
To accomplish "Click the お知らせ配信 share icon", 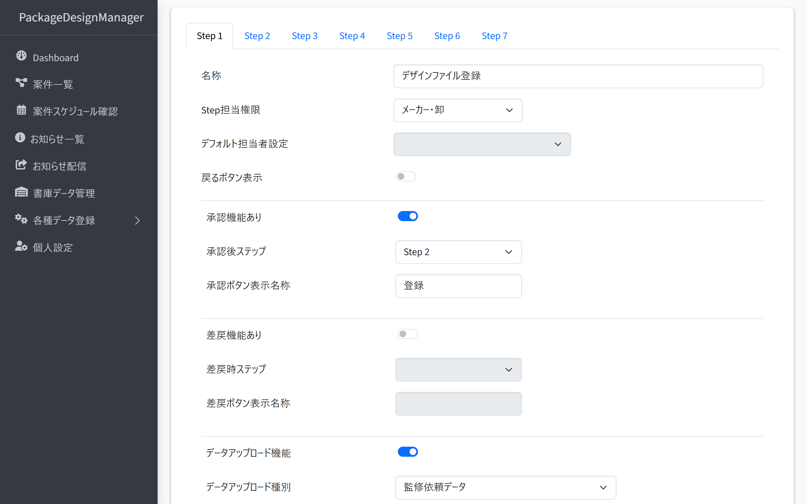I will [21, 165].
